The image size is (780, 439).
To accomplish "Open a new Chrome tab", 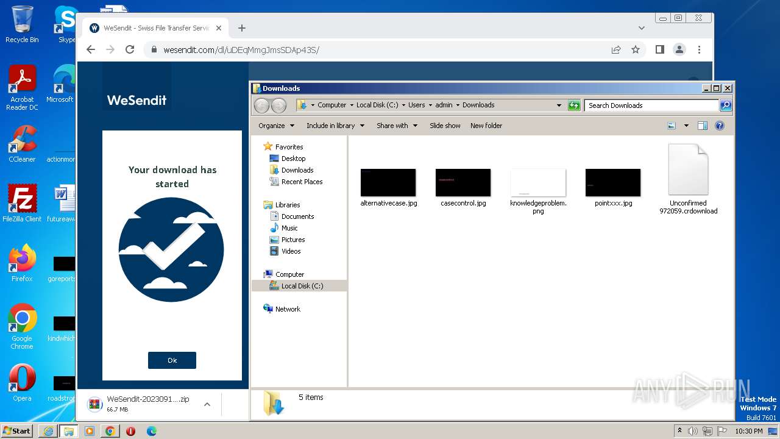I will [242, 28].
